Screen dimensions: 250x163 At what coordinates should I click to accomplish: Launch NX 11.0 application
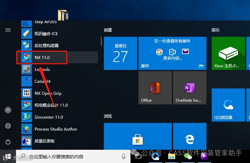pos(59,57)
